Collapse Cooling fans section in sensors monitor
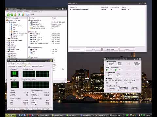The image size is (157, 117). [x=106, y=72]
